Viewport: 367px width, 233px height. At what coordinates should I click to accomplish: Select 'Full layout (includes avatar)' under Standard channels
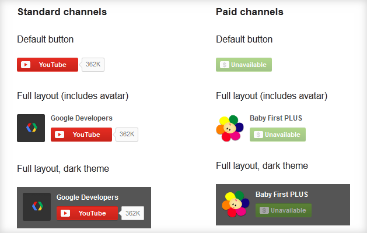coord(73,96)
